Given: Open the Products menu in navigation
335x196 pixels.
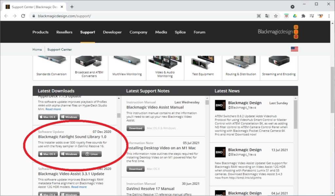Looking at the screenshot, I should point(40,32).
